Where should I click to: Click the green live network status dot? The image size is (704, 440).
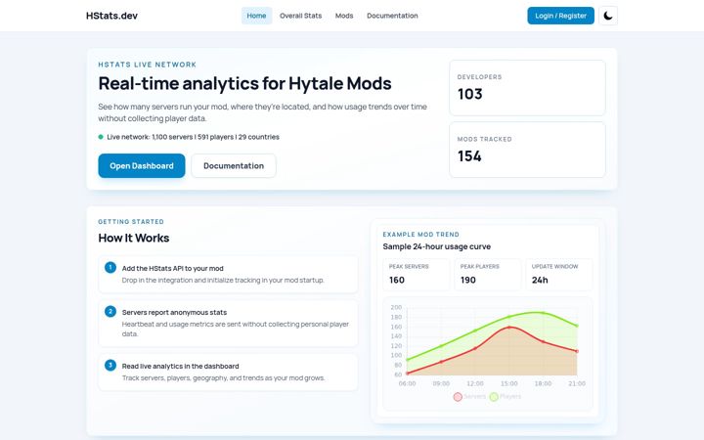(101, 137)
